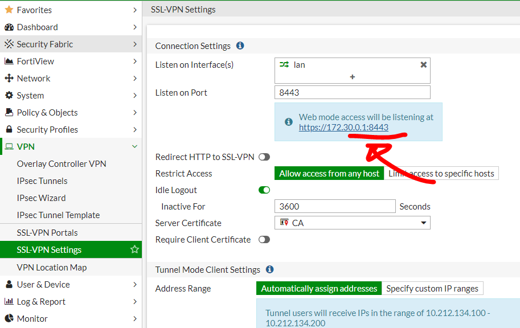The image size is (520, 328).
Task: Choose Specify custom IP ranges option
Action: tap(432, 288)
